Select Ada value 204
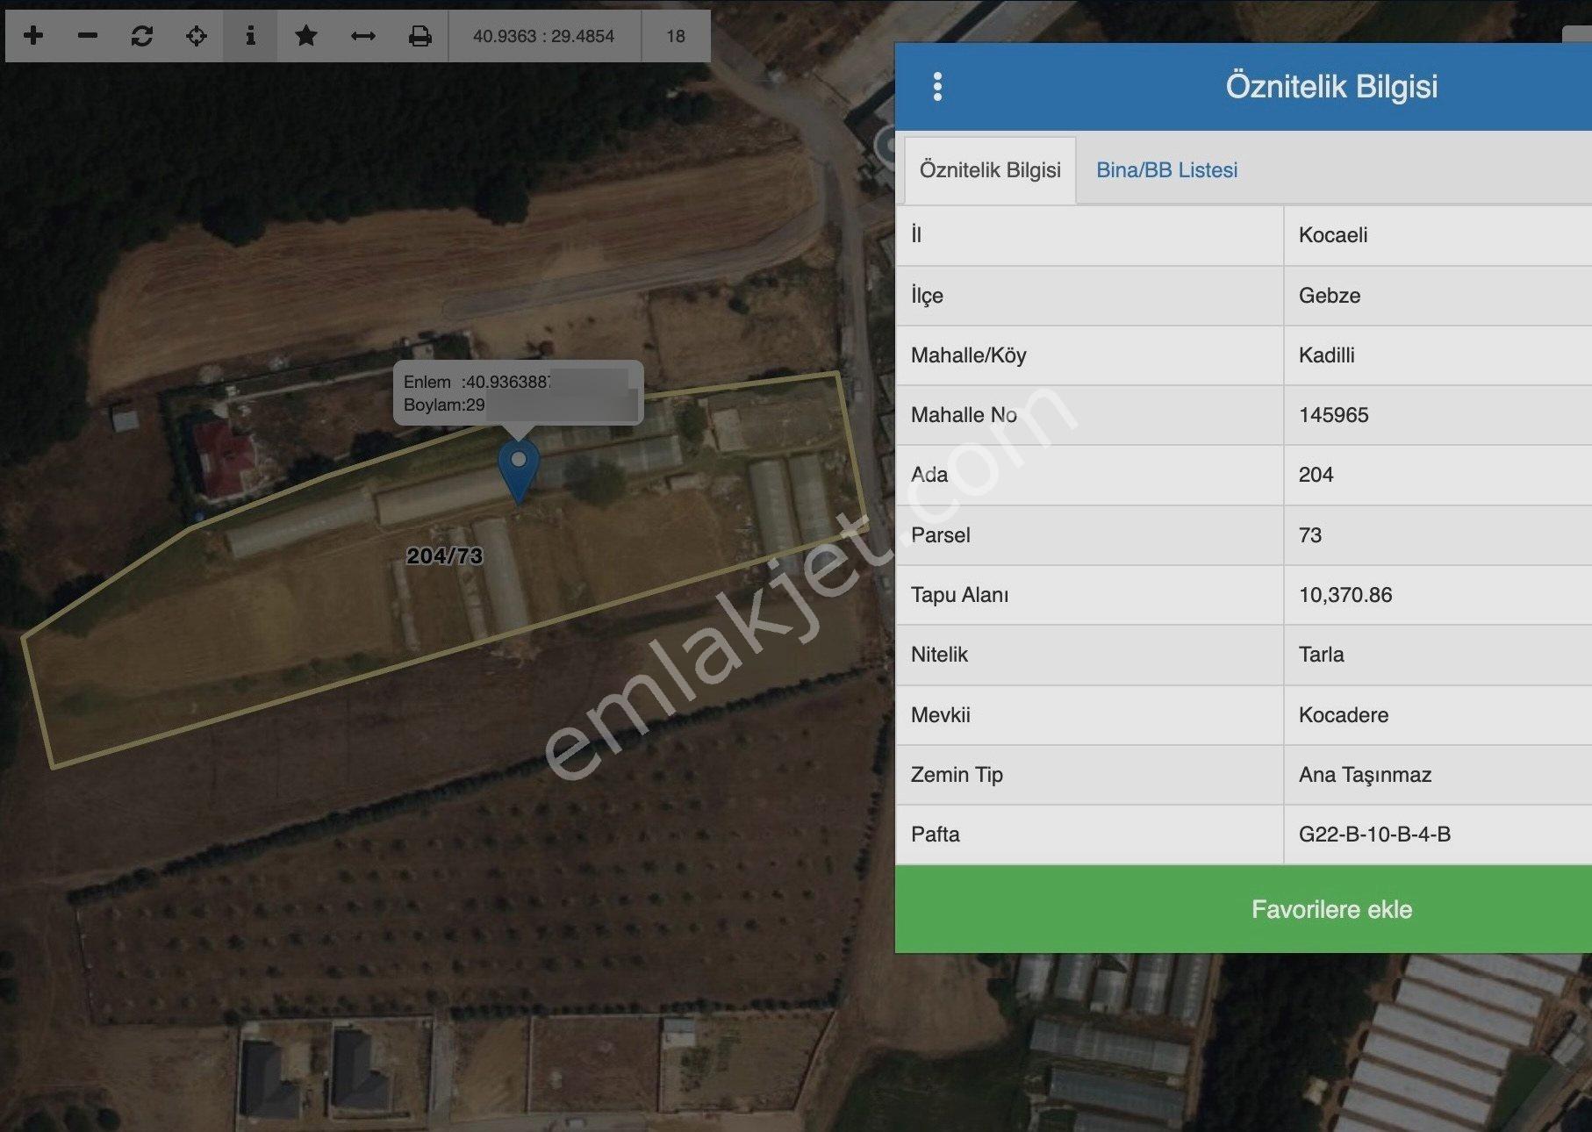The height and width of the screenshot is (1132, 1592). coord(1438,475)
